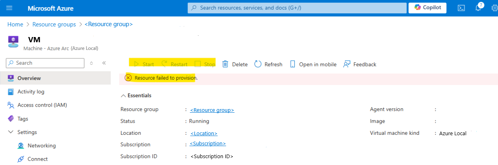Collapse the Essentials section
This screenshot has height=165, width=498.
123,96
